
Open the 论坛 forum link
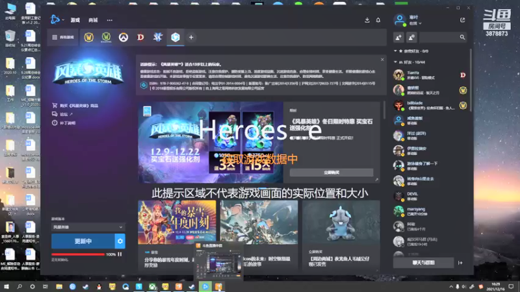coord(62,114)
